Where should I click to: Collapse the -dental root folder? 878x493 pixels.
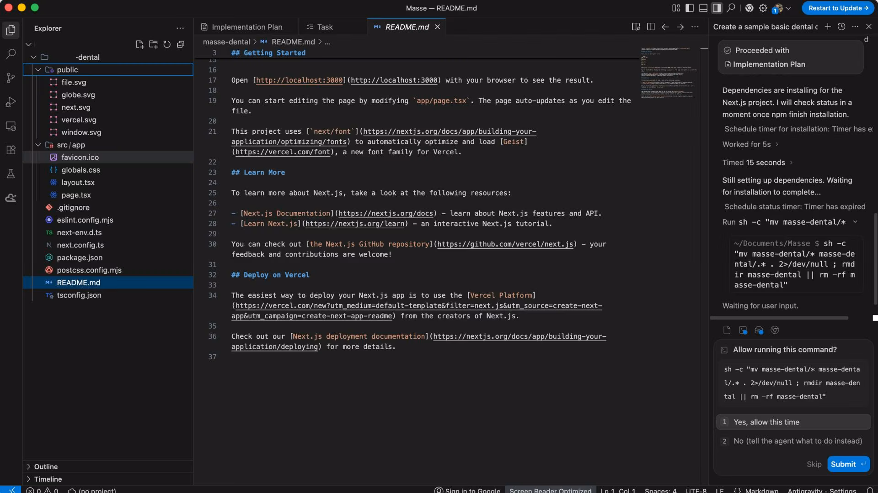point(33,57)
